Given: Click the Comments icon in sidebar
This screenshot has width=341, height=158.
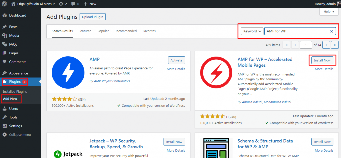Looking at the screenshot, I should pyautogui.click(x=5, y=62).
